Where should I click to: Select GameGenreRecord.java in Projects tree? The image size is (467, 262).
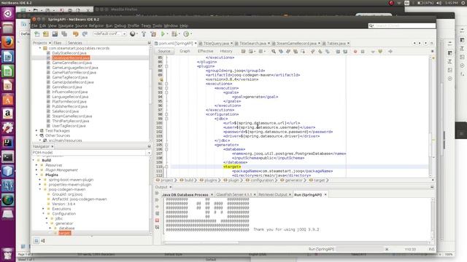coord(72,63)
